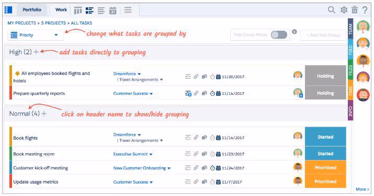Click Holding status of All employees booked flights

(x=325, y=76)
